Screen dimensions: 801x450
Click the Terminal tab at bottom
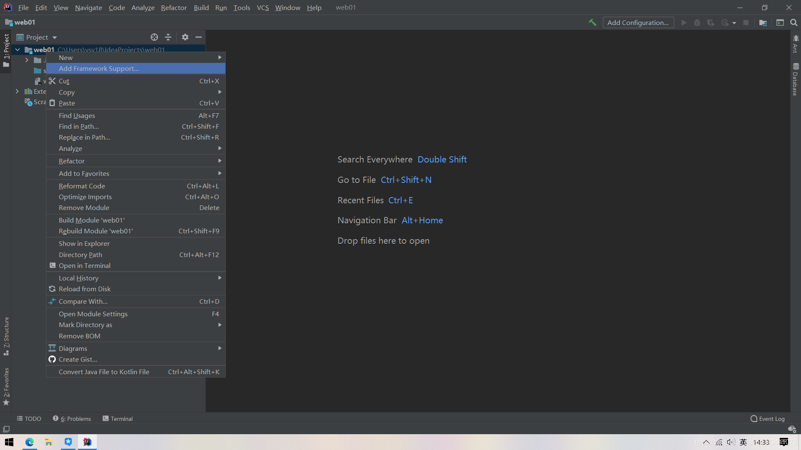(x=118, y=419)
